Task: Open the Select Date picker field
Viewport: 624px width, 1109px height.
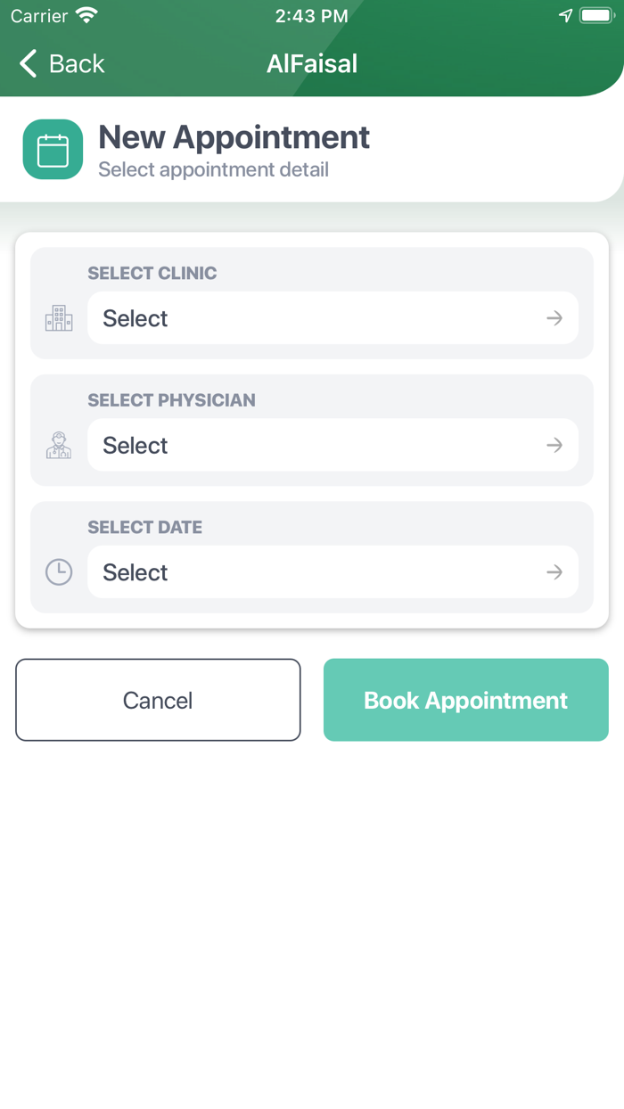Action: 333,572
